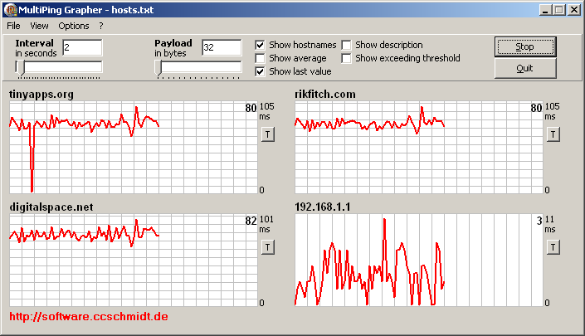The height and width of the screenshot is (336, 585).
Task: Open the ? help menu
Action: click(x=101, y=26)
